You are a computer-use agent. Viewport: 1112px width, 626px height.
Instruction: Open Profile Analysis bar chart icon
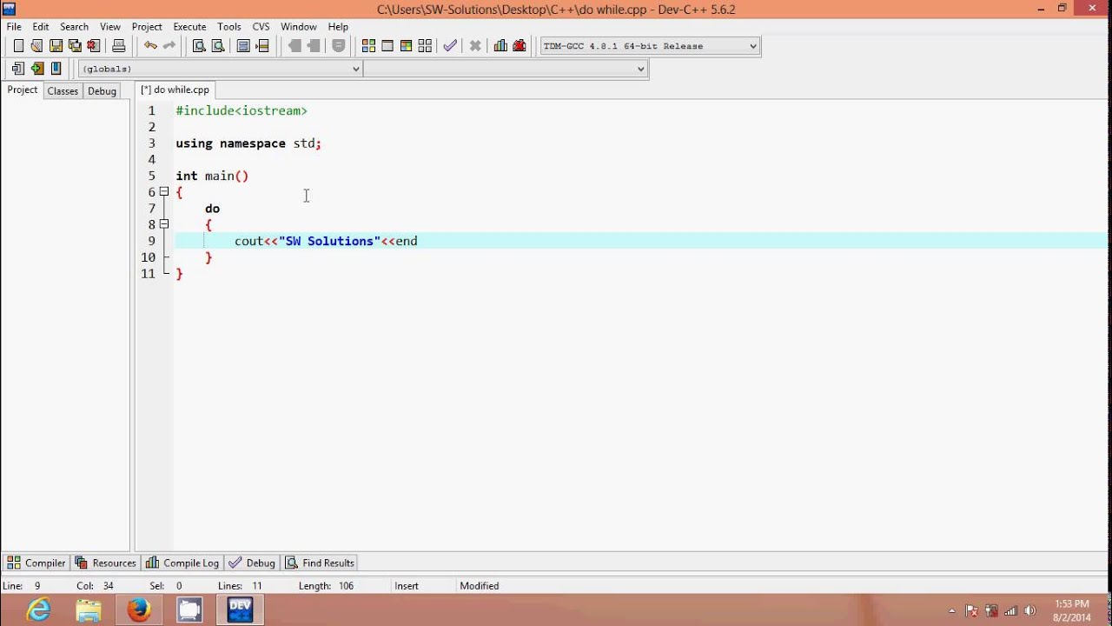click(x=500, y=46)
